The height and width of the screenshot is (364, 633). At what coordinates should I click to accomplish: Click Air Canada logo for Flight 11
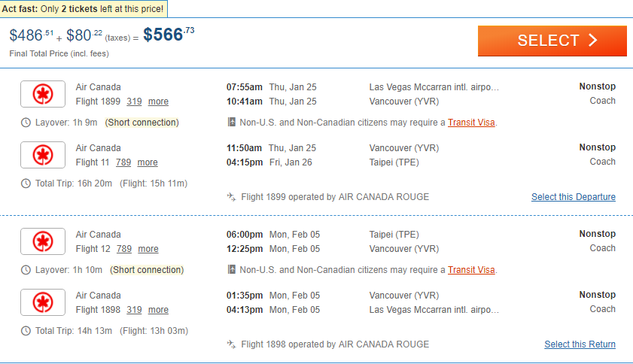[x=43, y=155]
